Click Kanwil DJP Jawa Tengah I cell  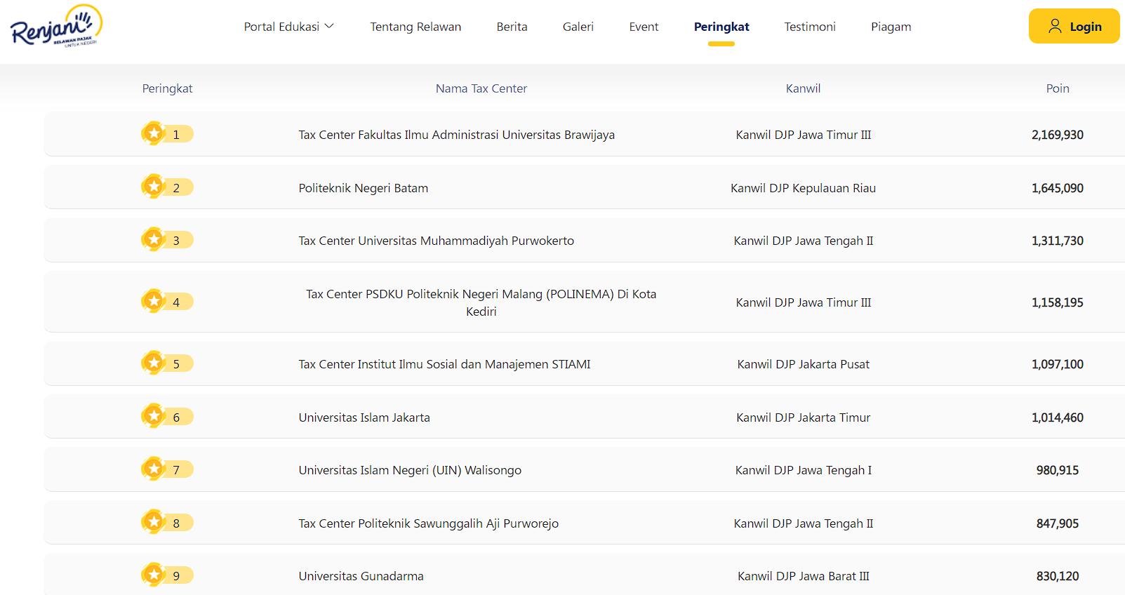click(804, 470)
